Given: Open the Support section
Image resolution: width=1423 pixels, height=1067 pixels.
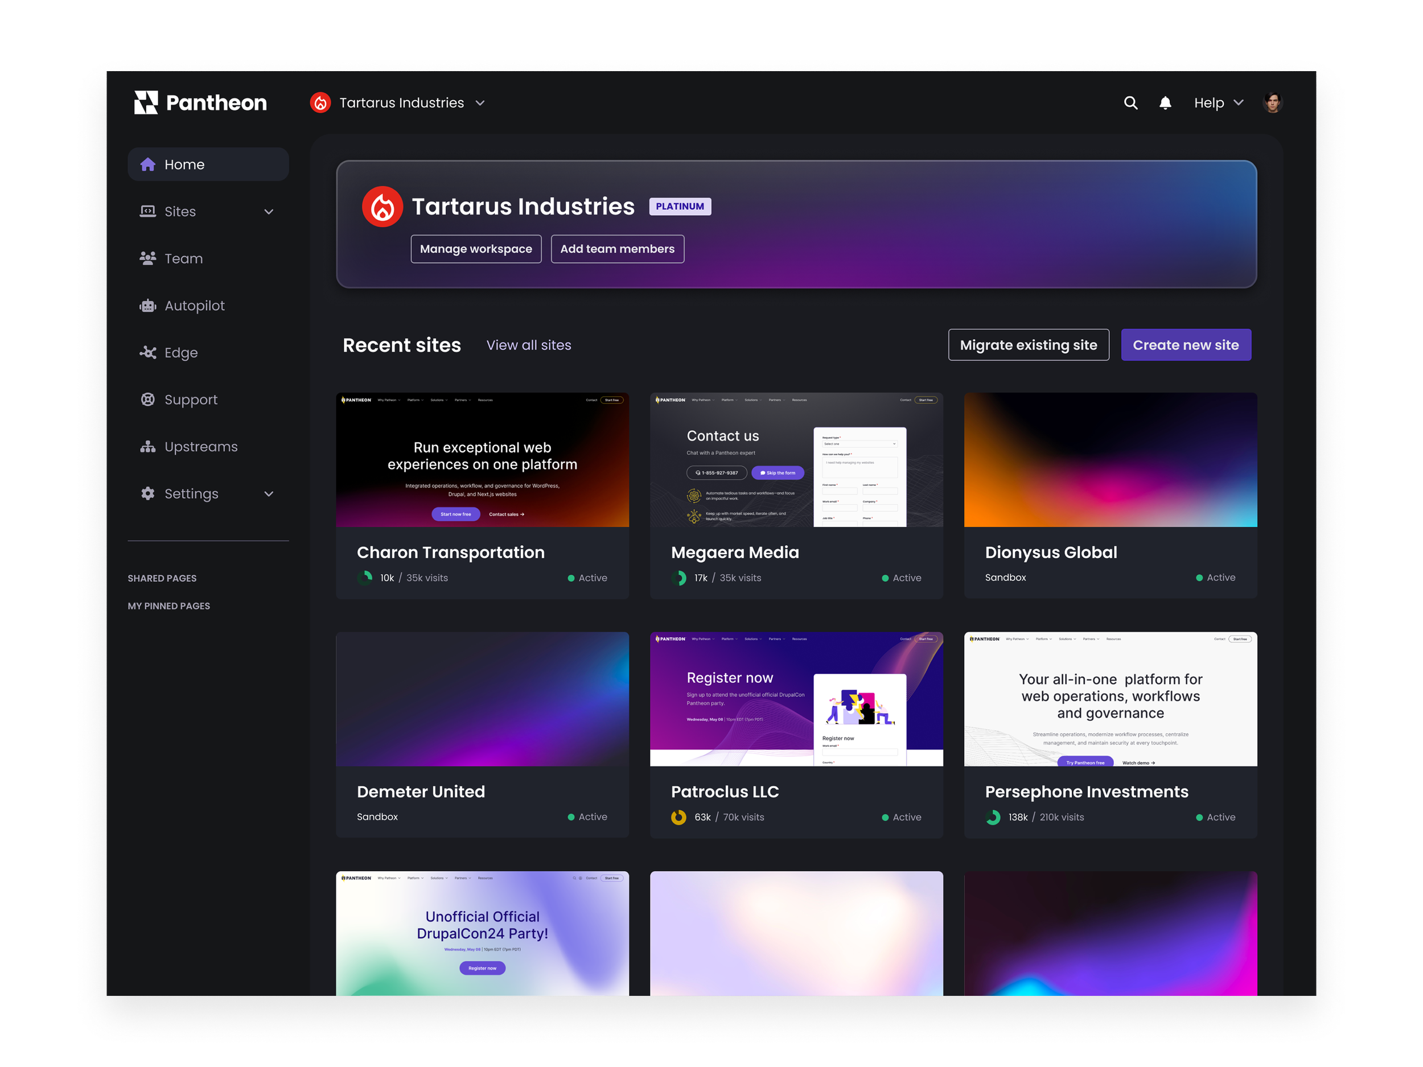Looking at the screenshot, I should click(x=149, y=399).
